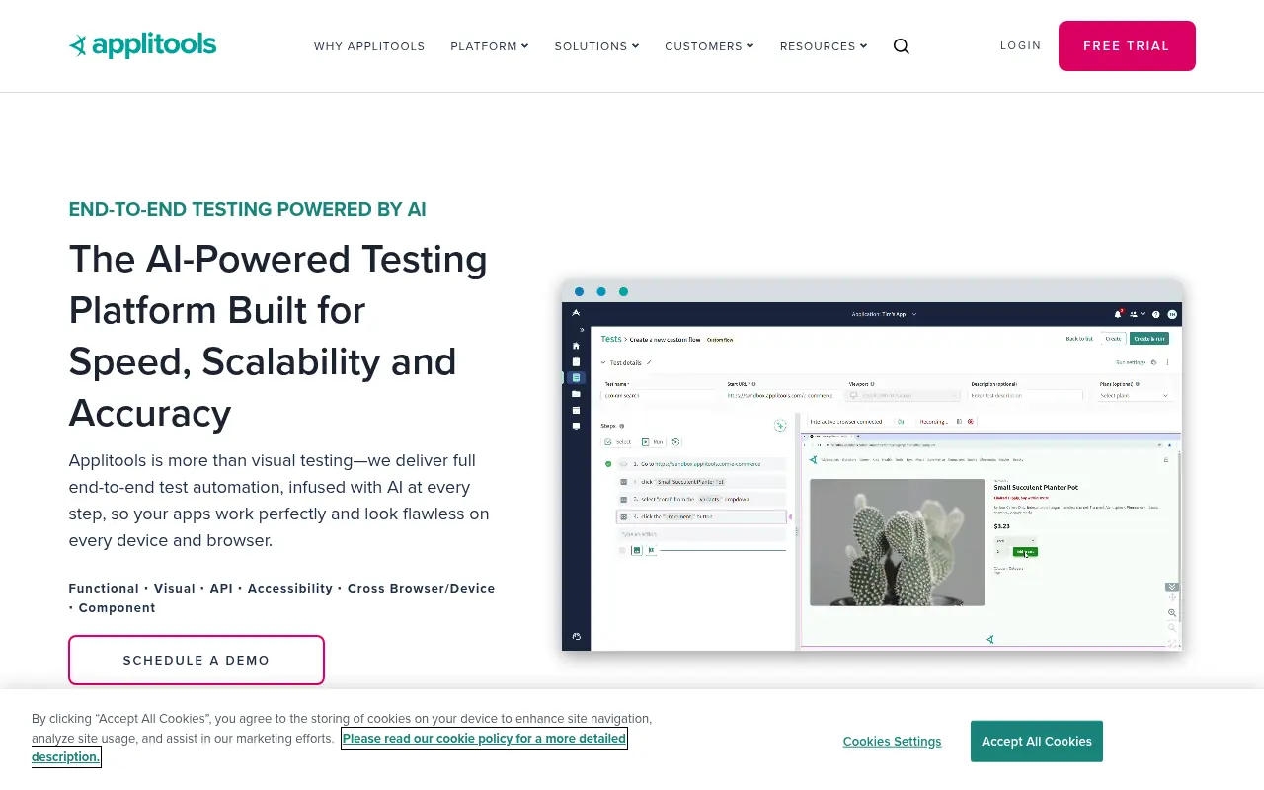Viewport: 1264px width, 790px height.
Task: Toggle the checkbox on step 2 click action
Action: coord(624,482)
